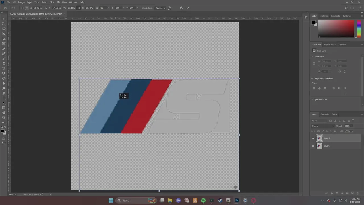Screen dimensions: 364x205
Task: Collapse the Quick Actions section
Action: 312,99
